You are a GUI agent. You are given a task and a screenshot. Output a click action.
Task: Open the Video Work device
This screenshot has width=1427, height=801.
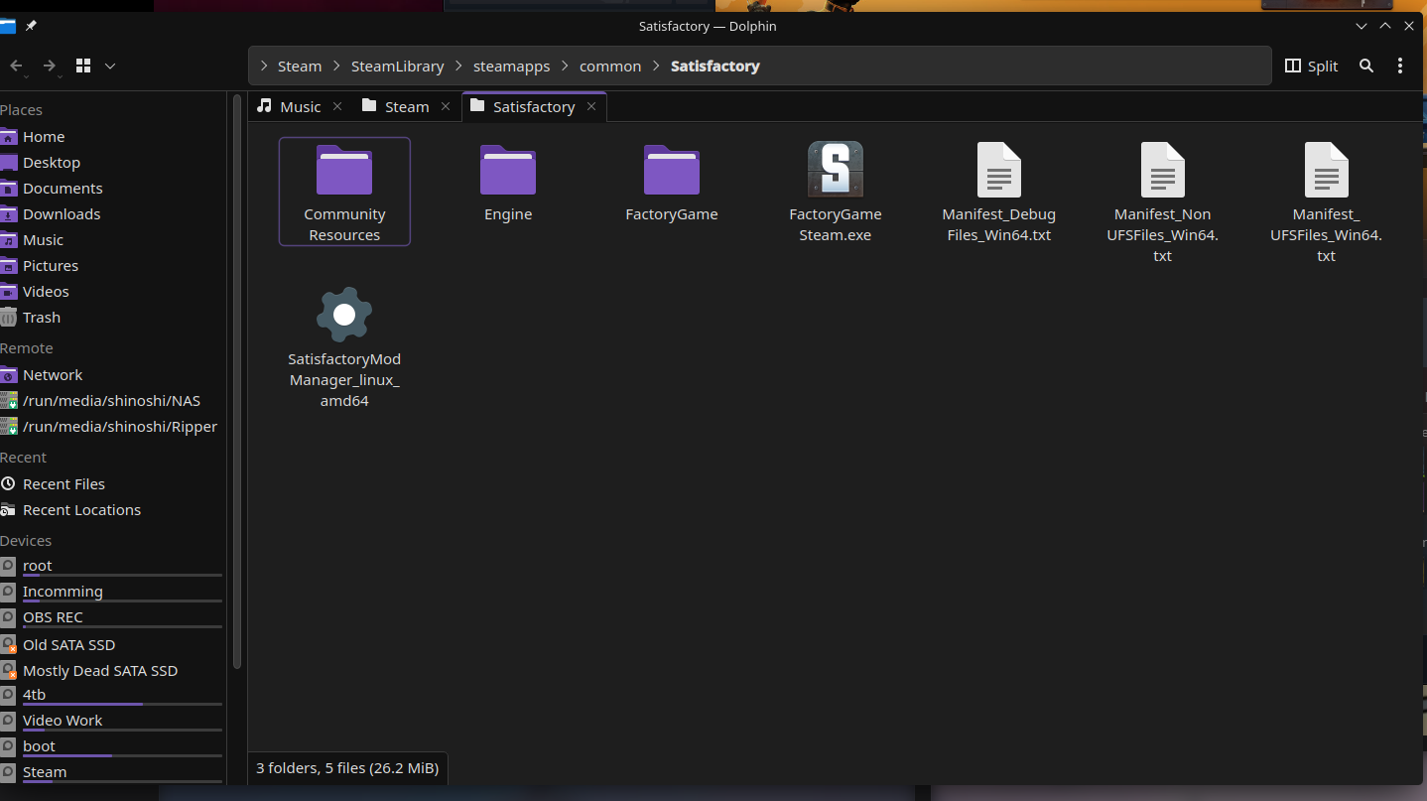pos(111,721)
